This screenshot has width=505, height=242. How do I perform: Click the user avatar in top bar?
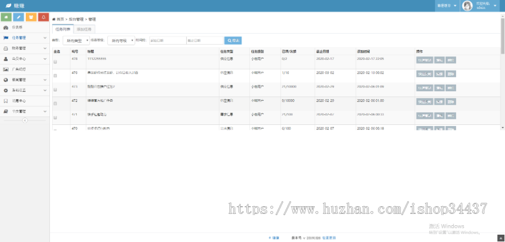(x=467, y=6)
